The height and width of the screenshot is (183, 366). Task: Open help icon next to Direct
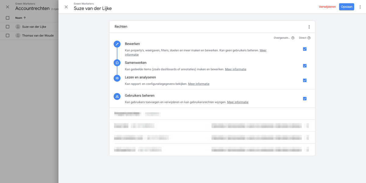[x=309, y=38]
